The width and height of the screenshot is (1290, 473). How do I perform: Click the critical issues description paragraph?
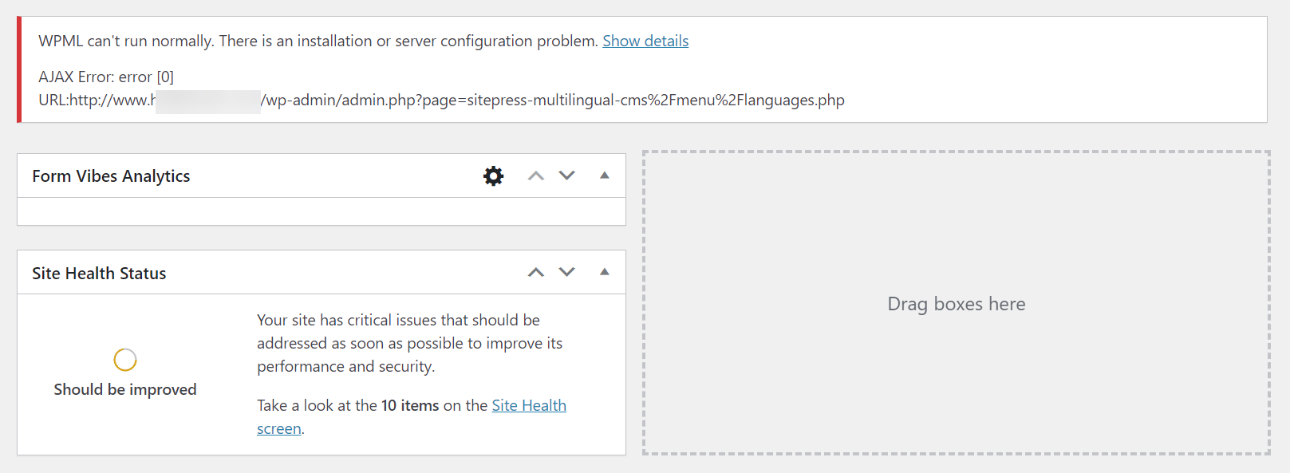[x=409, y=343]
